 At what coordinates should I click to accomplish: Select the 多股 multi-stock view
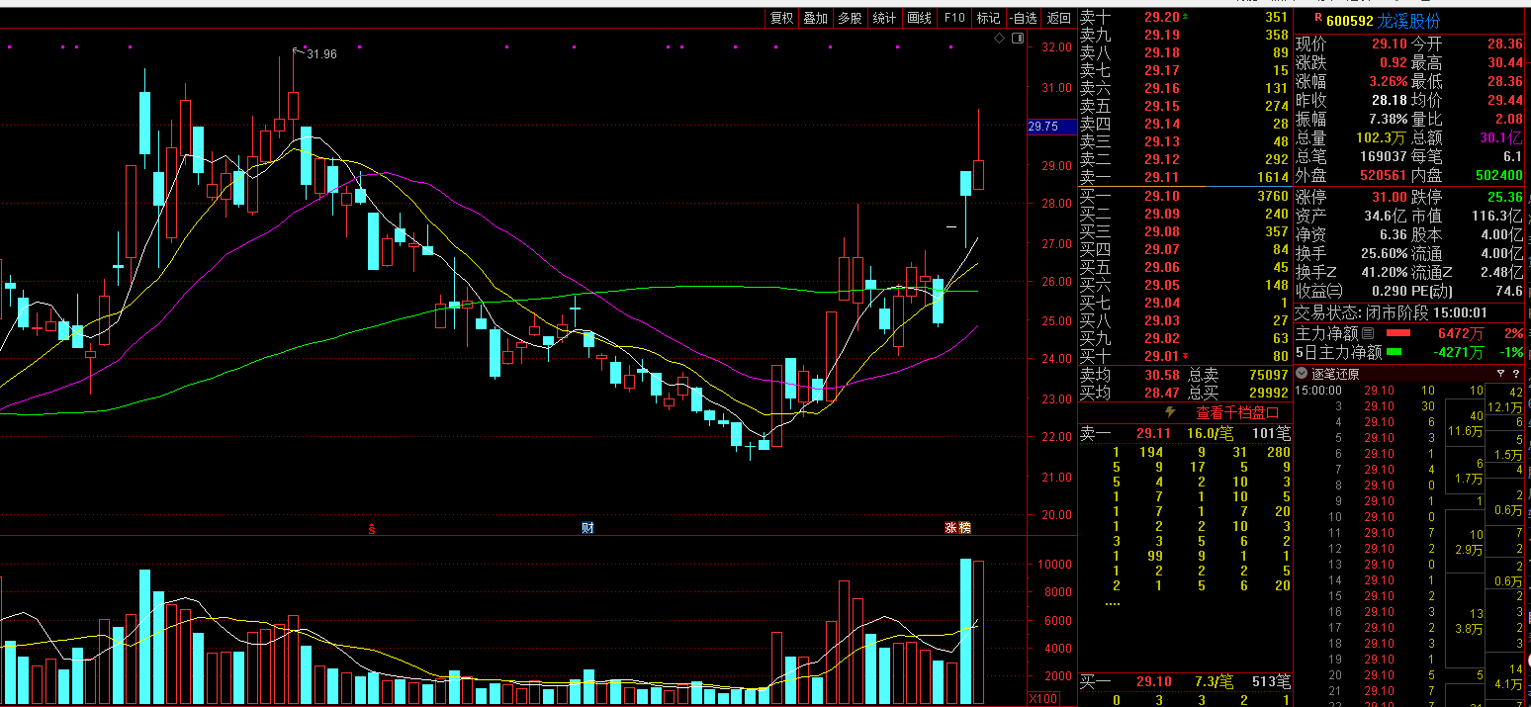coord(851,18)
